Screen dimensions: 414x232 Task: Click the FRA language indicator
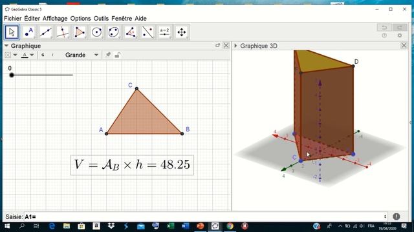(x=371, y=226)
